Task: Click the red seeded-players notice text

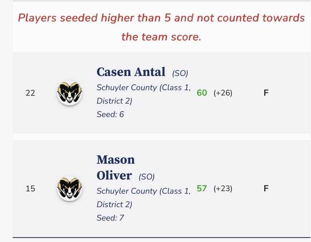Action: pos(161,27)
